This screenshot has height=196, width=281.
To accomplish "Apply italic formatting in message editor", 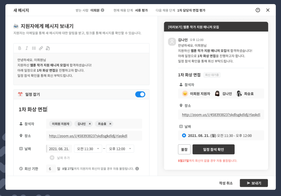I will point(27,48).
